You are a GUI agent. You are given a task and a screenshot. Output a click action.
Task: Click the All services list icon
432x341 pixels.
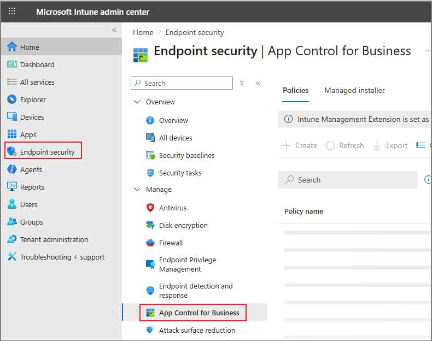point(12,82)
